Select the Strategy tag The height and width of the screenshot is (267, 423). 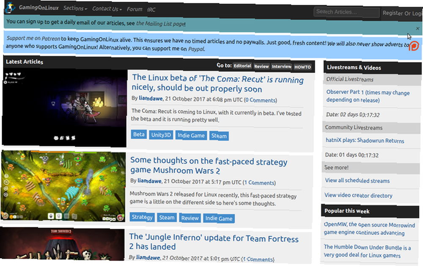click(x=142, y=217)
